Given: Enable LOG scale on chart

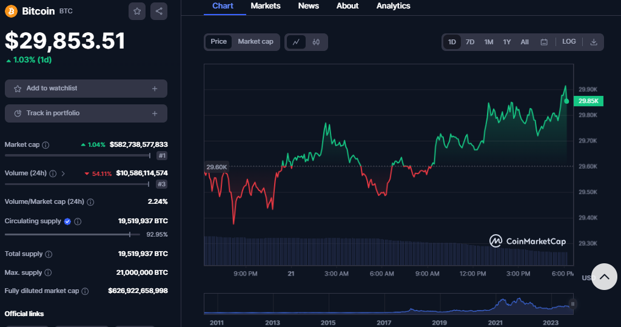Looking at the screenshot, I should 569,42.
